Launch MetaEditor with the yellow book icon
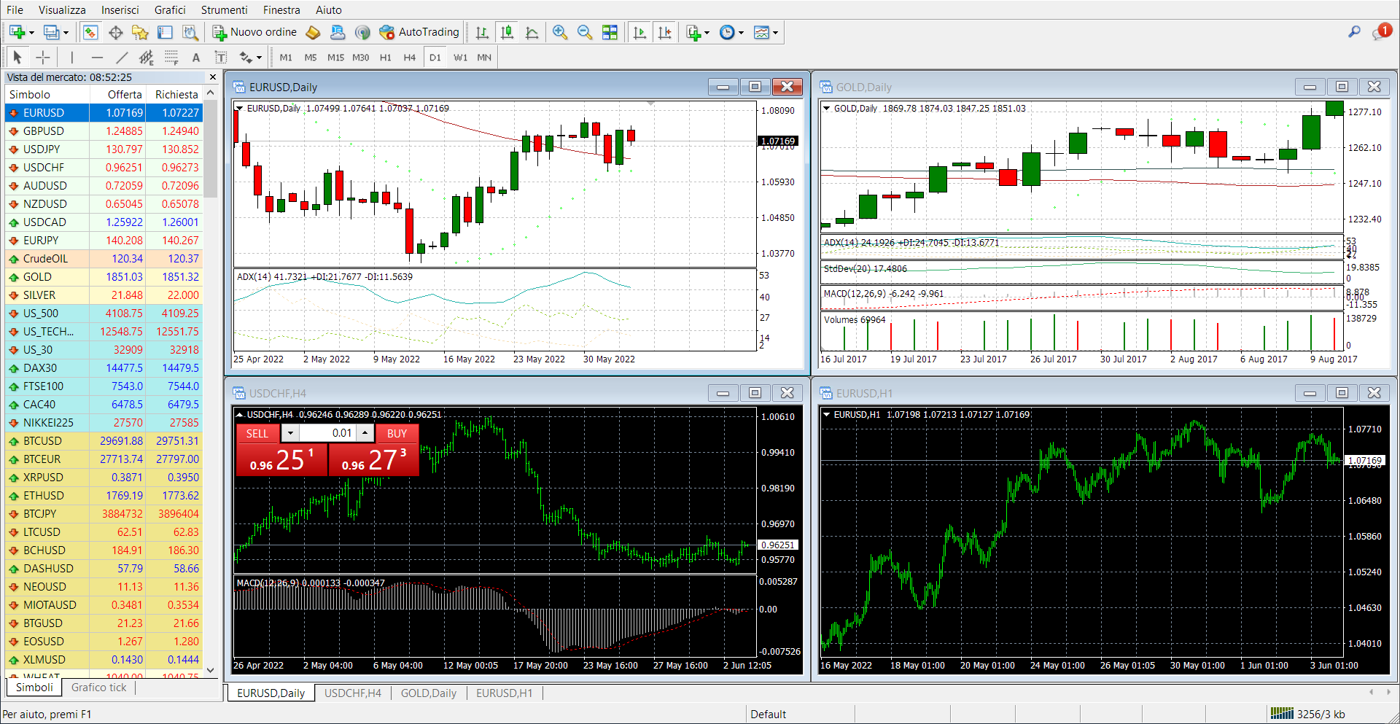The height and width of the screenshot is (724, 1400). tap(313, 32)
